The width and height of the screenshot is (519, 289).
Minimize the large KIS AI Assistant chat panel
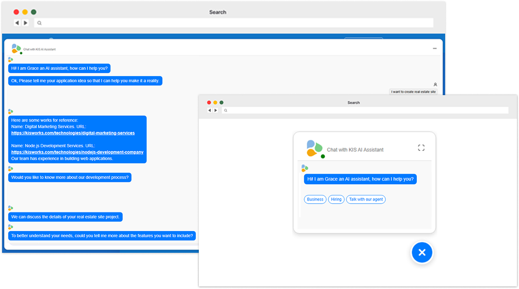coord(435,49)
